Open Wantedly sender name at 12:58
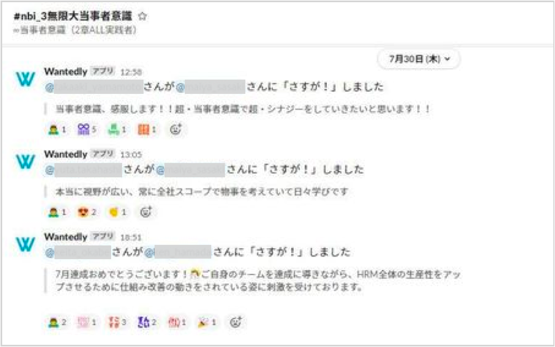The height and width of the screenshot is (347, 555). (x=66, y=72)
